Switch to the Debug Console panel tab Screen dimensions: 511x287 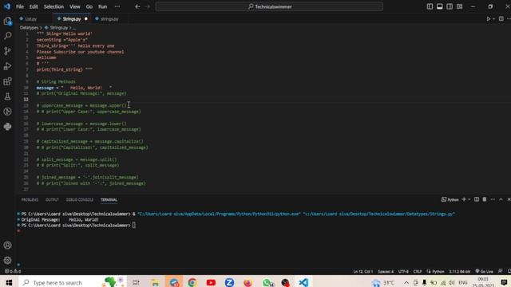point(80,200)
